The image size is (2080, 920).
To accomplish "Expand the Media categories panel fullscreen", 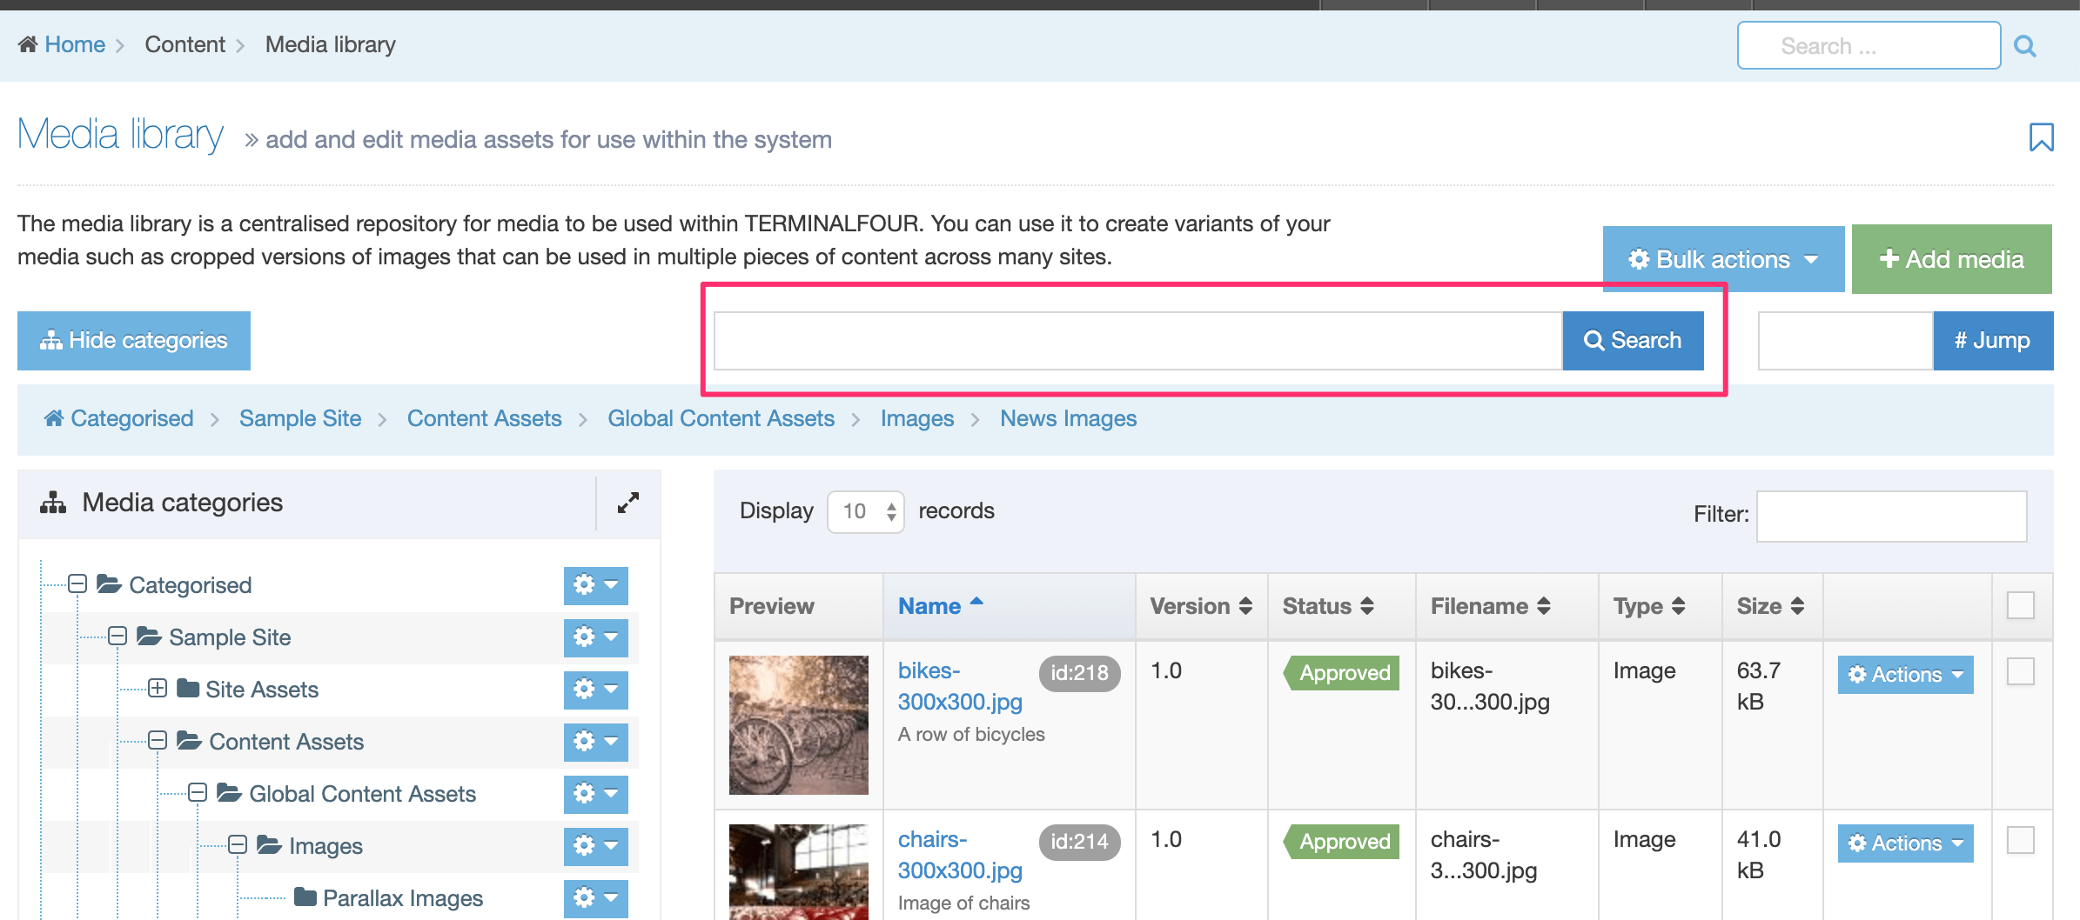I will 627,503.
